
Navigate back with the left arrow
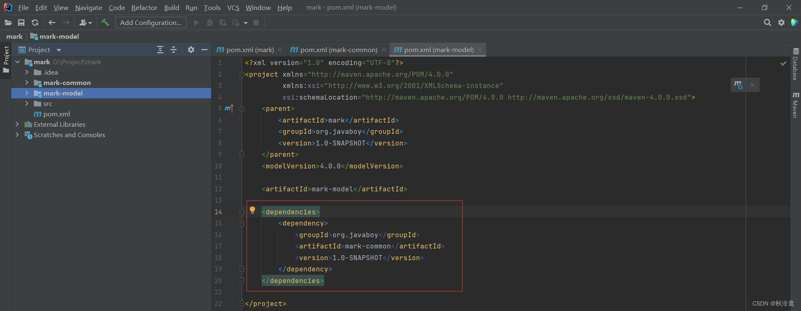[52, 23]
